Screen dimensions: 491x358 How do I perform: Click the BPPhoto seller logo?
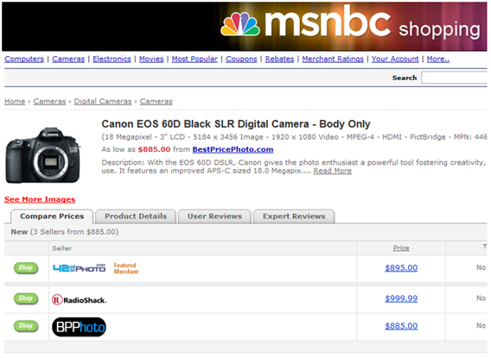(x=79, y=327)
